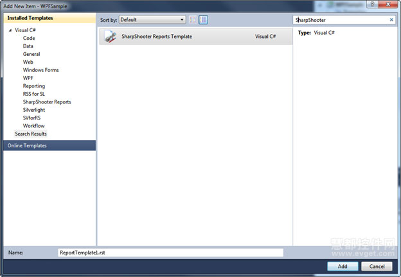The height and width of the screenshot is (277, 401).
Task: Clear the SharpShooter search text
Action: point(391,20)
